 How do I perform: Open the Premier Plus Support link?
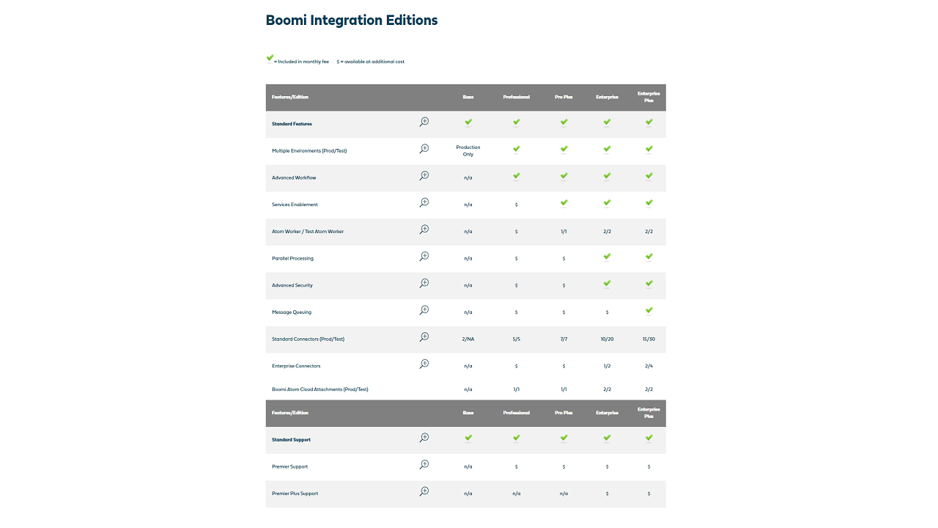pos(295,494)
